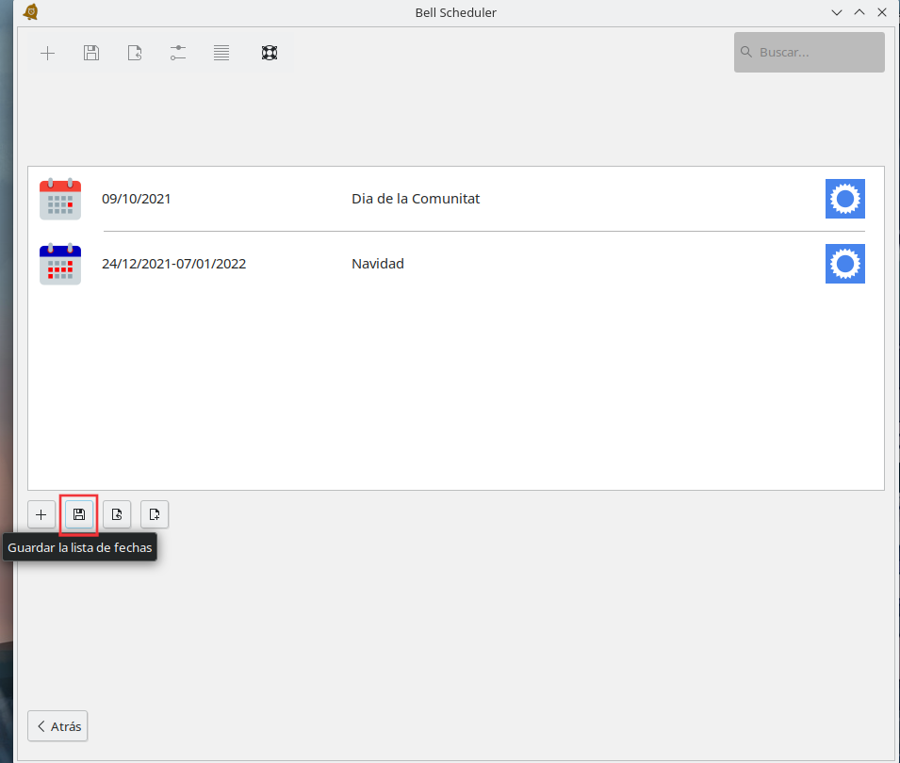Click the Bell Scheduler icon in title bar
Screen dimensions: 900x763
30,12
